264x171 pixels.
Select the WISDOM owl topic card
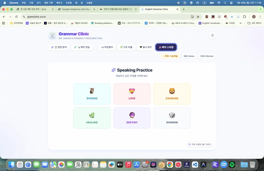click(x=92, y=94)
